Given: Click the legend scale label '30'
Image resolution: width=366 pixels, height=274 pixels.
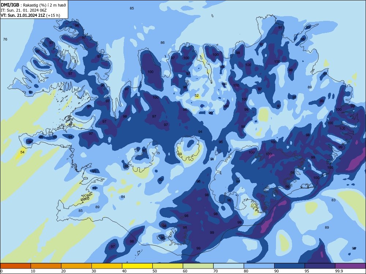Looking at the screenshot, I should click(94, 271).
